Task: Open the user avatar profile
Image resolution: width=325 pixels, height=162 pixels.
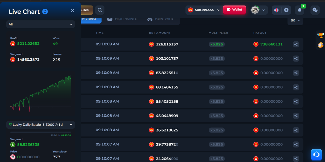Action: click(x=255, y=10)
